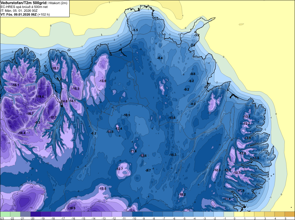Image resolution: width=295 pixels, height=220 pixels.
Task: Click the -14.8 temperature label
Action: (x=64, y=101)
